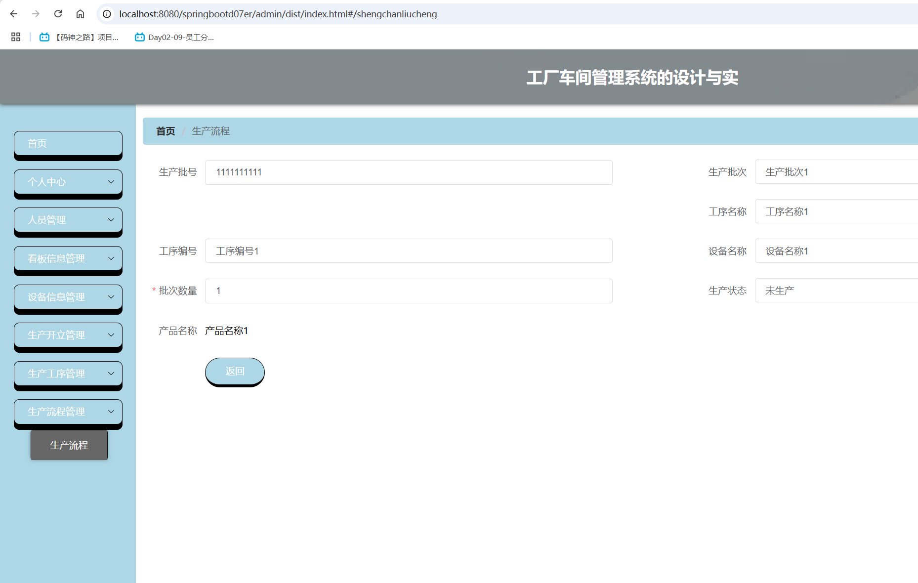Screen dimensions: 918x583
Task: Click the 人员管理 chevron arrow
Action: pos(111,220)
